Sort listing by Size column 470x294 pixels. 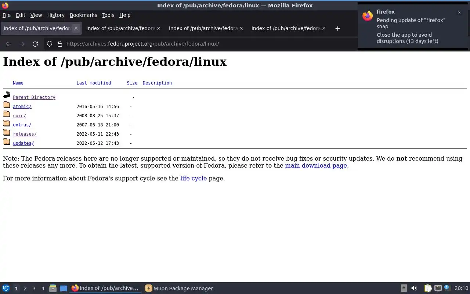[132, 83]
